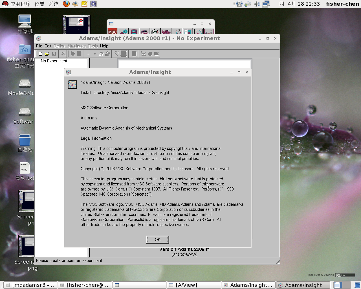
Task: Click OK in the Adams/Insight about dialog
Action: [158, 240]
